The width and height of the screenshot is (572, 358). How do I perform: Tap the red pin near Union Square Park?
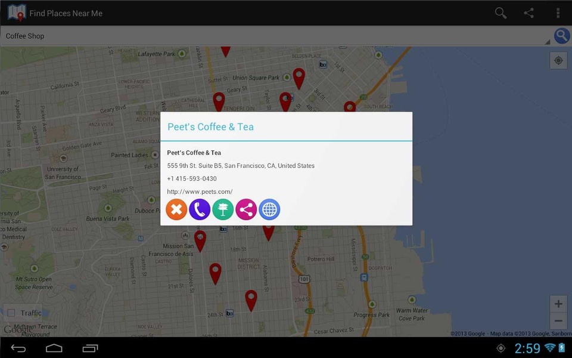(299, 78)
